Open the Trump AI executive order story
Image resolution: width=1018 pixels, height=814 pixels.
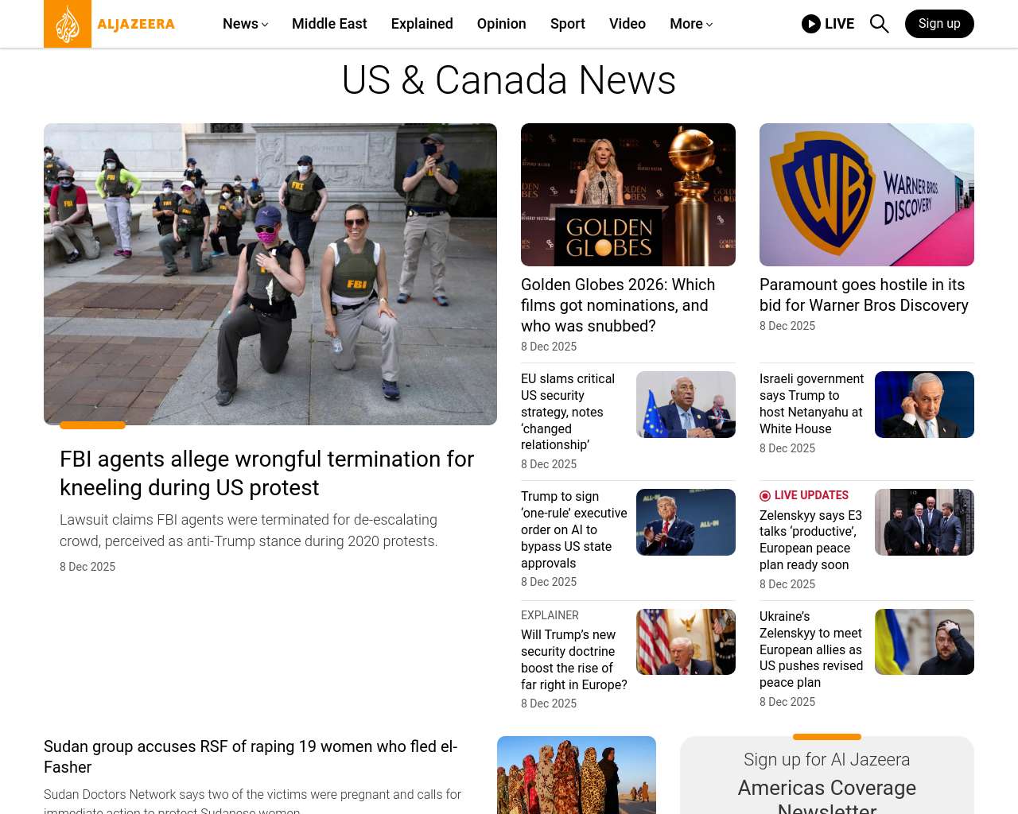pos(573,529)
